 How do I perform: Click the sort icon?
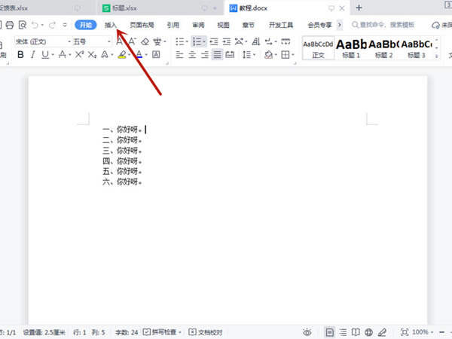[x=256, y=41]
